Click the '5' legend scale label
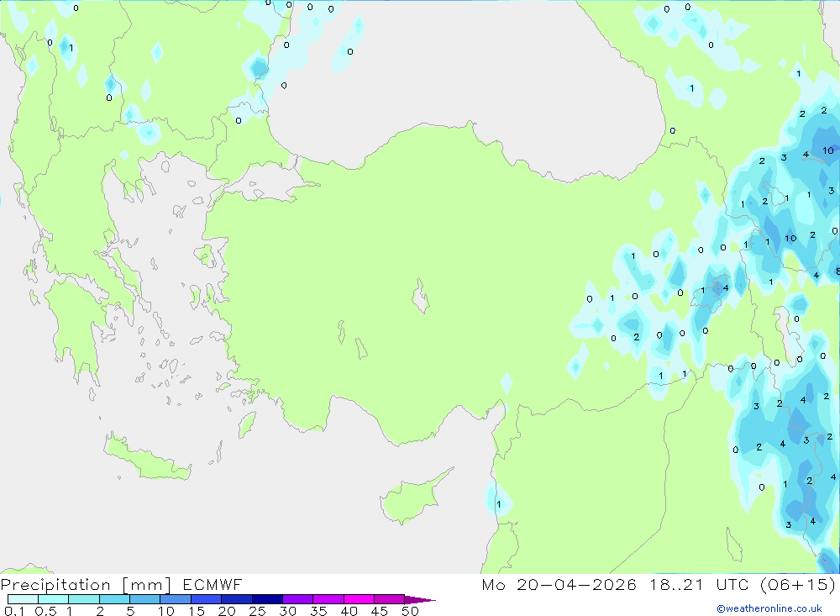Image resolution: width=840 pixels, height=616 pixels. coord(130,611)
